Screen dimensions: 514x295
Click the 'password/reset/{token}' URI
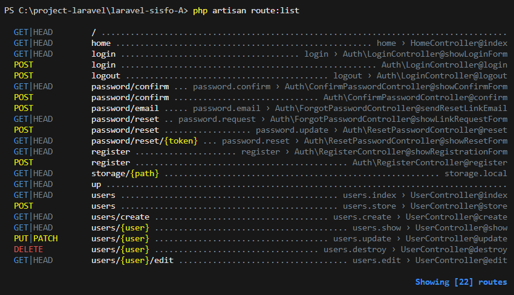click(x=146, y=141)
